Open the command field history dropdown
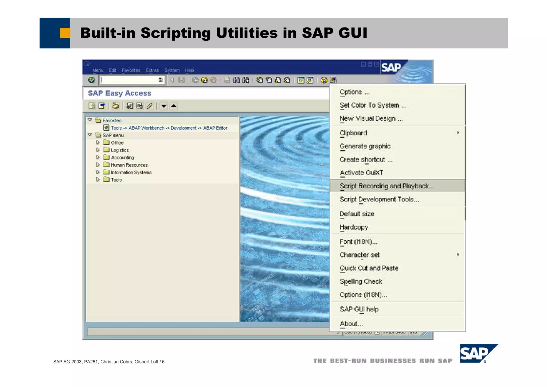Image resolution: width=547 pixels, height=387 pixels. pyautogui.click(x=160, y=80)
